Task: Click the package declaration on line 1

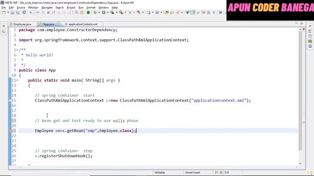Action: pyautogui.click(x=68, y=30)
